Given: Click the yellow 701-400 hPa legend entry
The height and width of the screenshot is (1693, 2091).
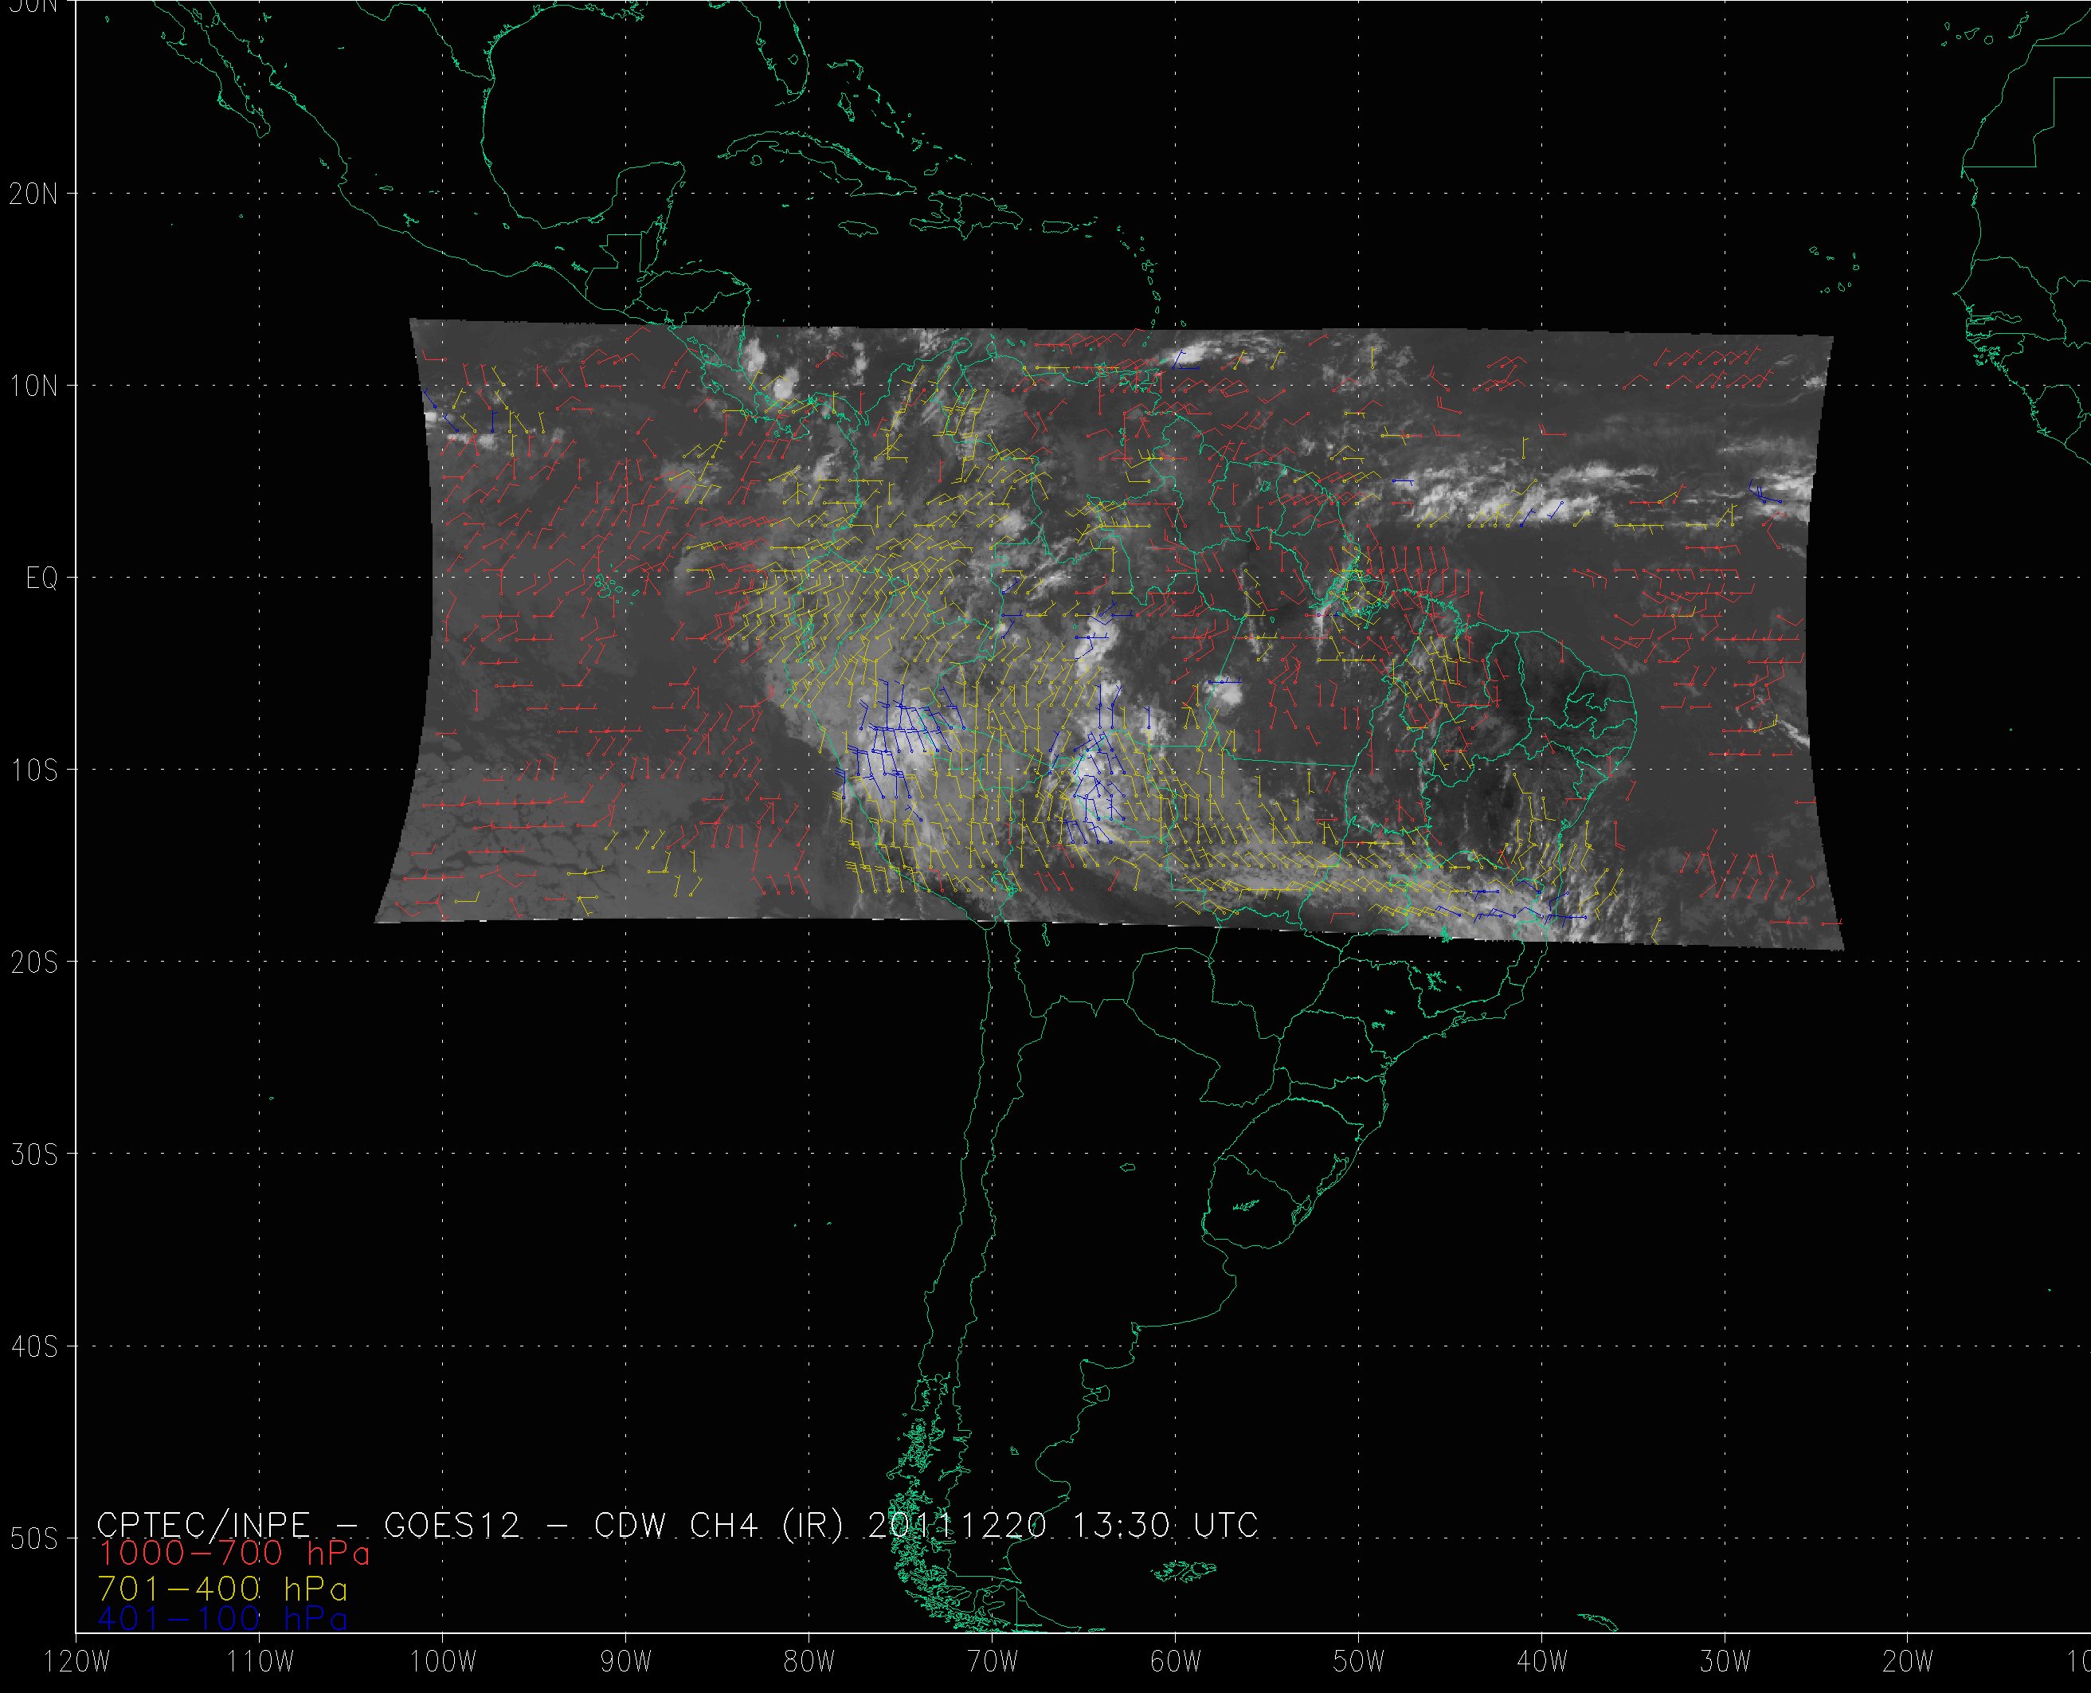Looking at the screenshot, I should [222, 1589].
